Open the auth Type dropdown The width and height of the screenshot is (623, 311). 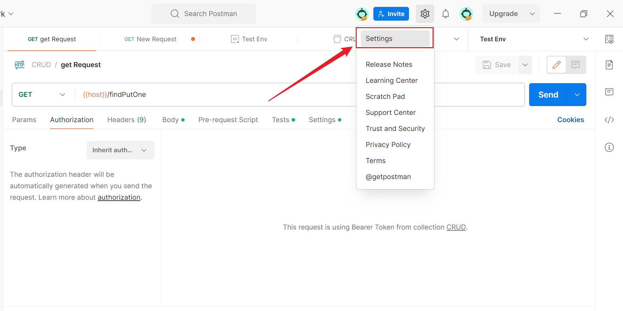pyautogui.click(x=120, y=150)
